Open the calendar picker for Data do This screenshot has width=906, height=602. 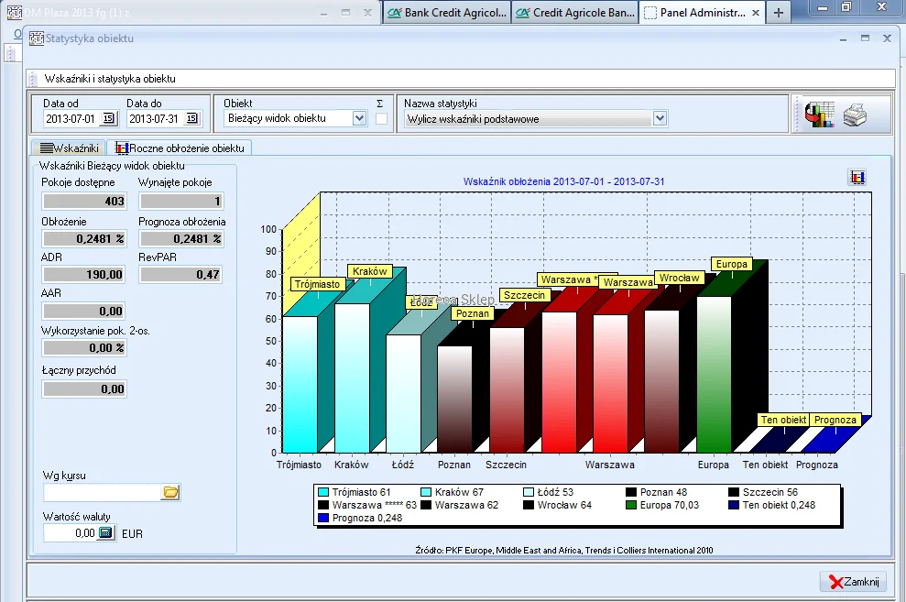pyautogui.click(x=191, y=118)
